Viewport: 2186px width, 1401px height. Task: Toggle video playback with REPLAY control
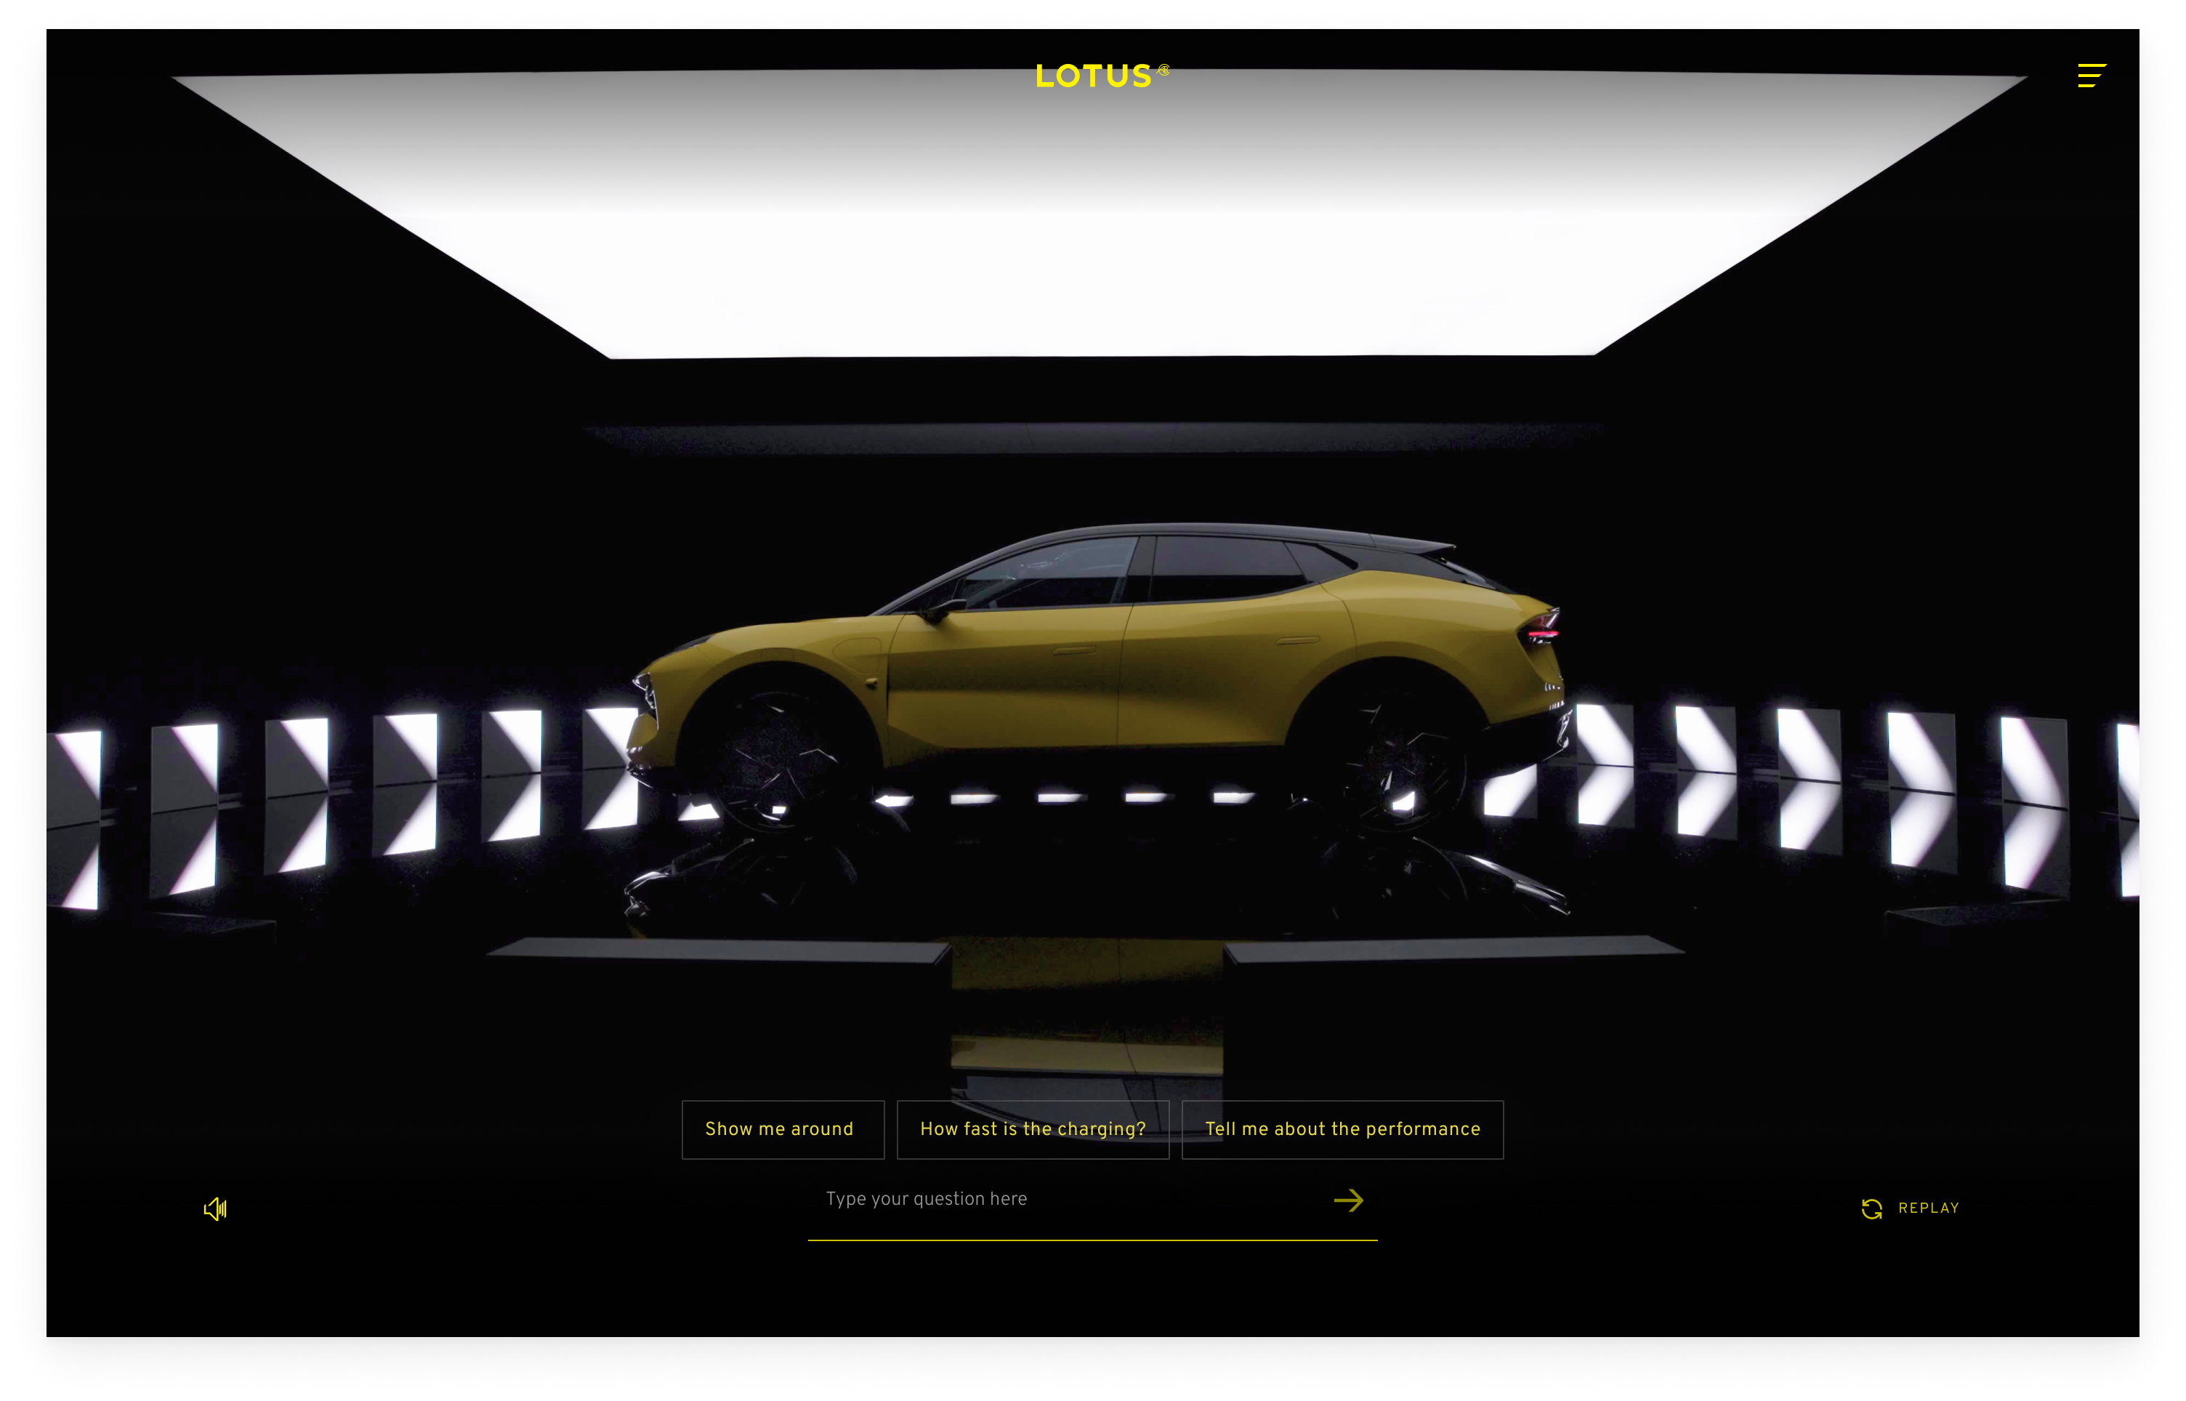pos(1911,1208)
